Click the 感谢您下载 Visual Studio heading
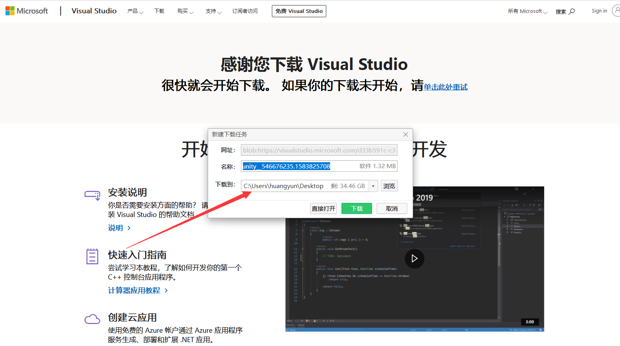This screenshot has width=620, height=346. tap(314, 64)
